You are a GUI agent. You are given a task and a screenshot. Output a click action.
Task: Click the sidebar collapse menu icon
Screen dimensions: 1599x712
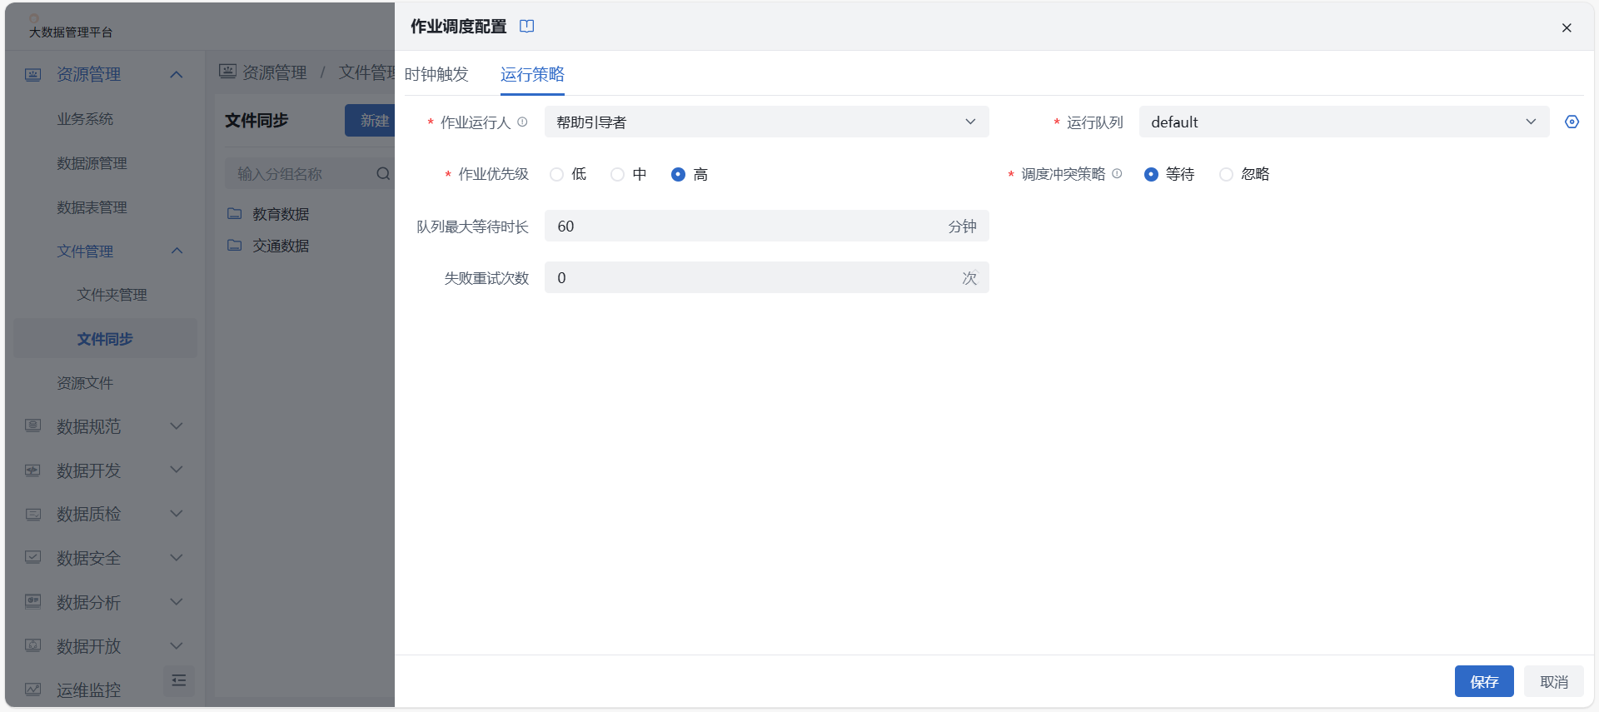coord(178,680)
